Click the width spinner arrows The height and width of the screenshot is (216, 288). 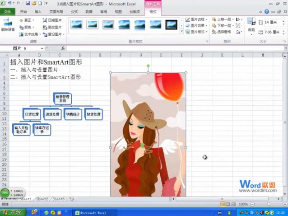(x=283, y=32)
